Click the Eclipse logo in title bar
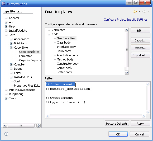Image resolution: width=153 pixels, height=141 pixels. tap(4, 4)
